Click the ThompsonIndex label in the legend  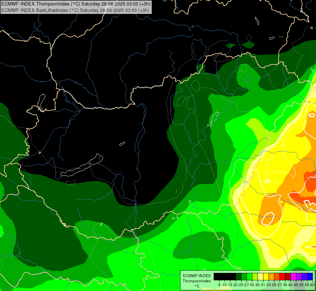pos(197,281)
